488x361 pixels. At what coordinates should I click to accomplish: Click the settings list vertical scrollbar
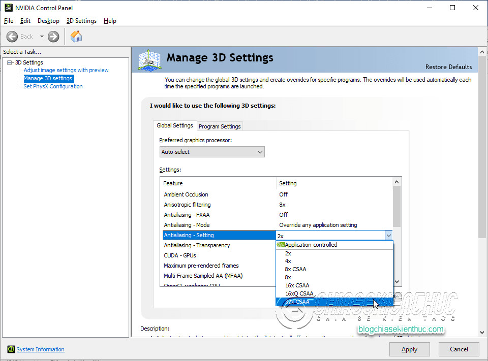click(x=397, y=206)
